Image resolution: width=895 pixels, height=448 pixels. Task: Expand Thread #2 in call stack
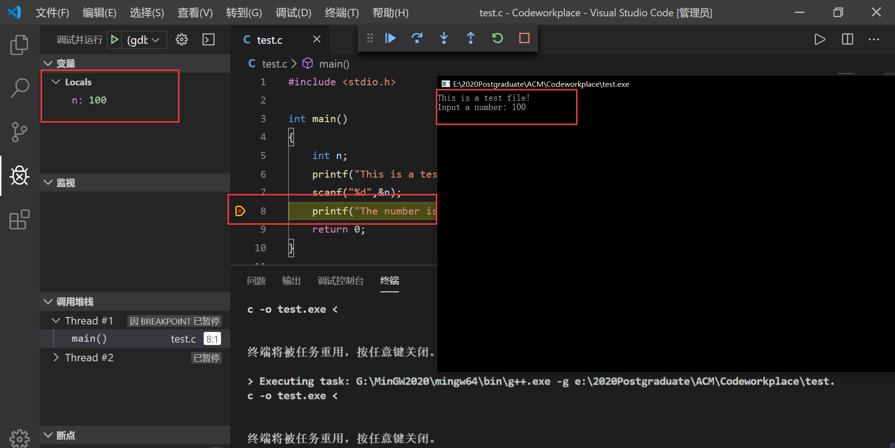coord(56,358)
